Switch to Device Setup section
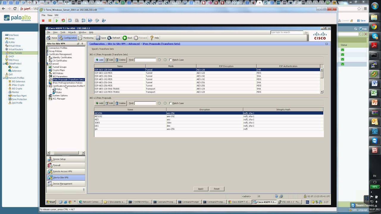Viewport: 381px width, 214px height. 66,159
